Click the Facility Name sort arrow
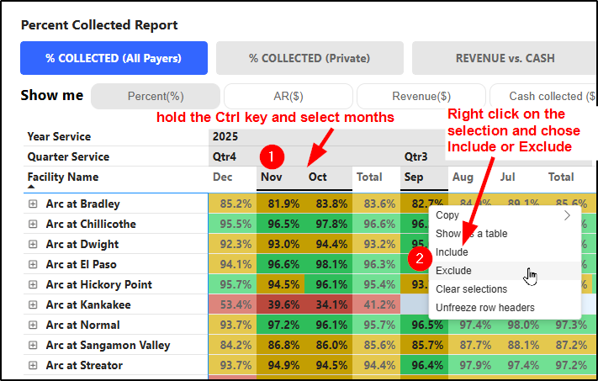Image resolution: width=598 pixels, height=381 pixels. pos(31,187)
